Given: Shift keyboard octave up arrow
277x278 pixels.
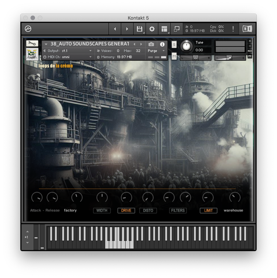Looking at the screenshot, I should (27, 232).
